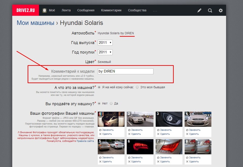Click photo thumbnail number 7
The image size is (243, 167).
pyautogui.click(x=169, y=147)
